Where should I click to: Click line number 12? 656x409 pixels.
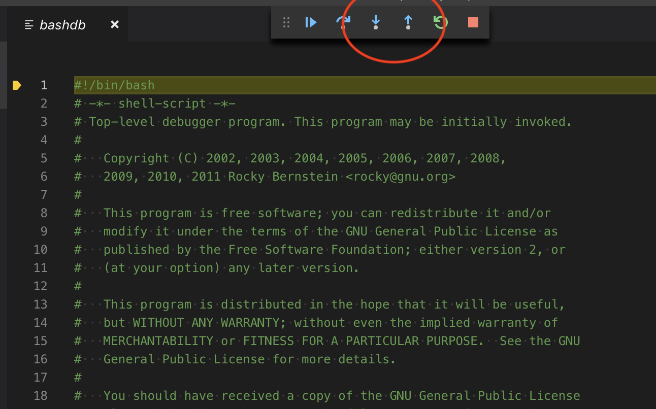pos(41,286)
